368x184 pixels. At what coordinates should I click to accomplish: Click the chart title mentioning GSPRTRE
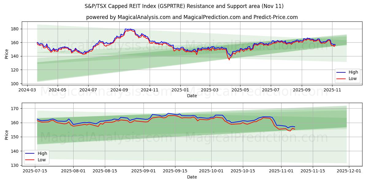point(184,5)
